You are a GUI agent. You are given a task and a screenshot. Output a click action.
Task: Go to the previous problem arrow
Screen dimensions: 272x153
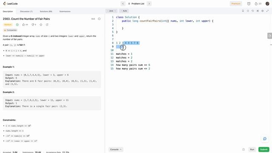pos(123,4)
